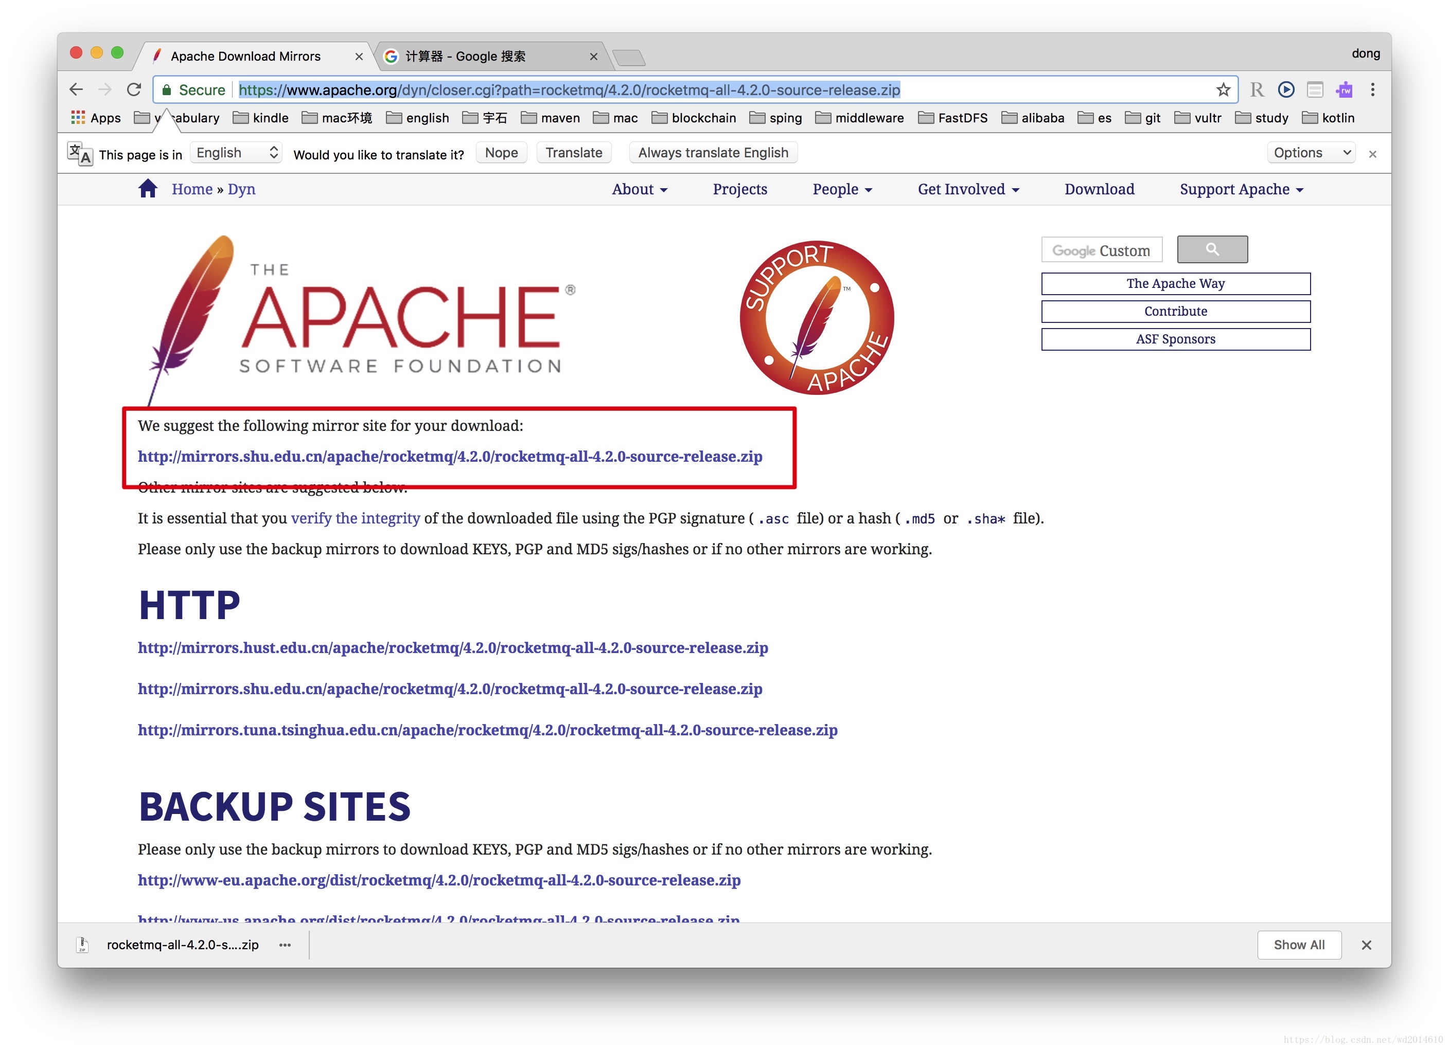Image resolution: width=1449 pixels, height=1050 pixels.
Task: Open the verify the integrity link
Action: [355, 518]
